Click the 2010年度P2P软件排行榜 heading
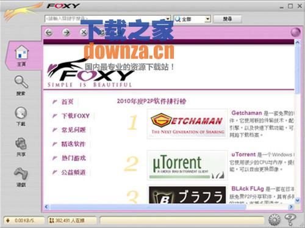 coord(151,101)
